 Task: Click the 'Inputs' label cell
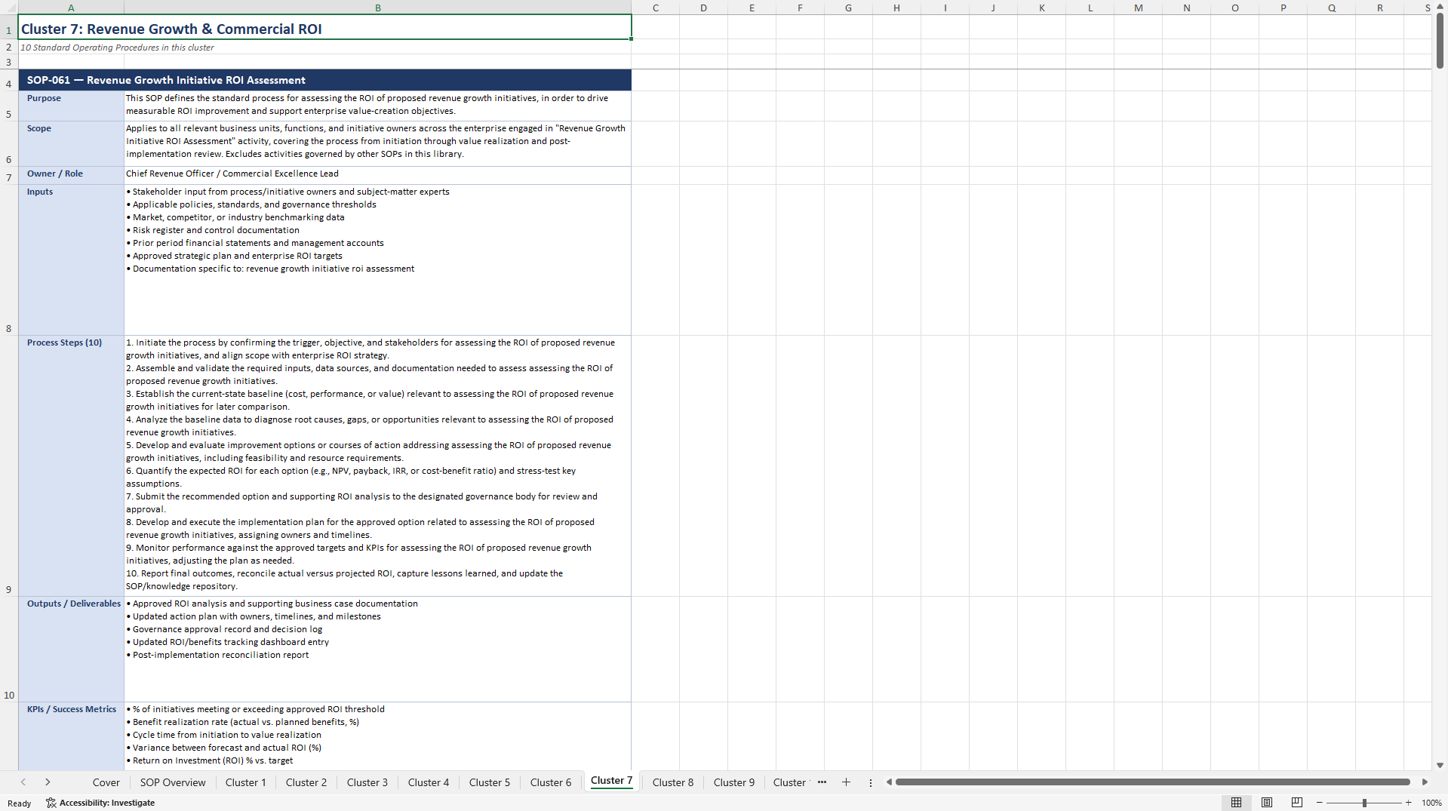point(72,260)
